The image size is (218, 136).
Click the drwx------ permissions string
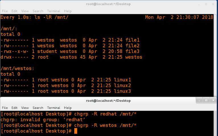15,57
